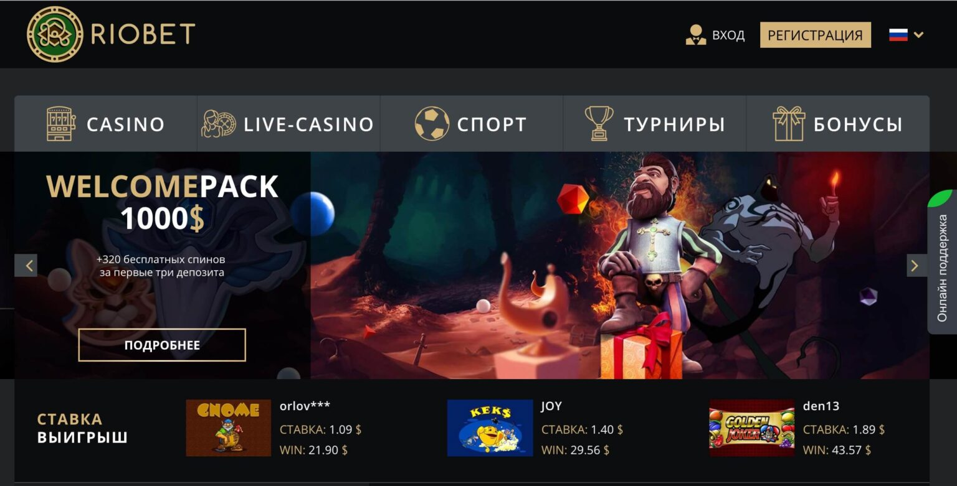
Task: Open the Golden Joker game thumbnail
Action: coord(752,428)
